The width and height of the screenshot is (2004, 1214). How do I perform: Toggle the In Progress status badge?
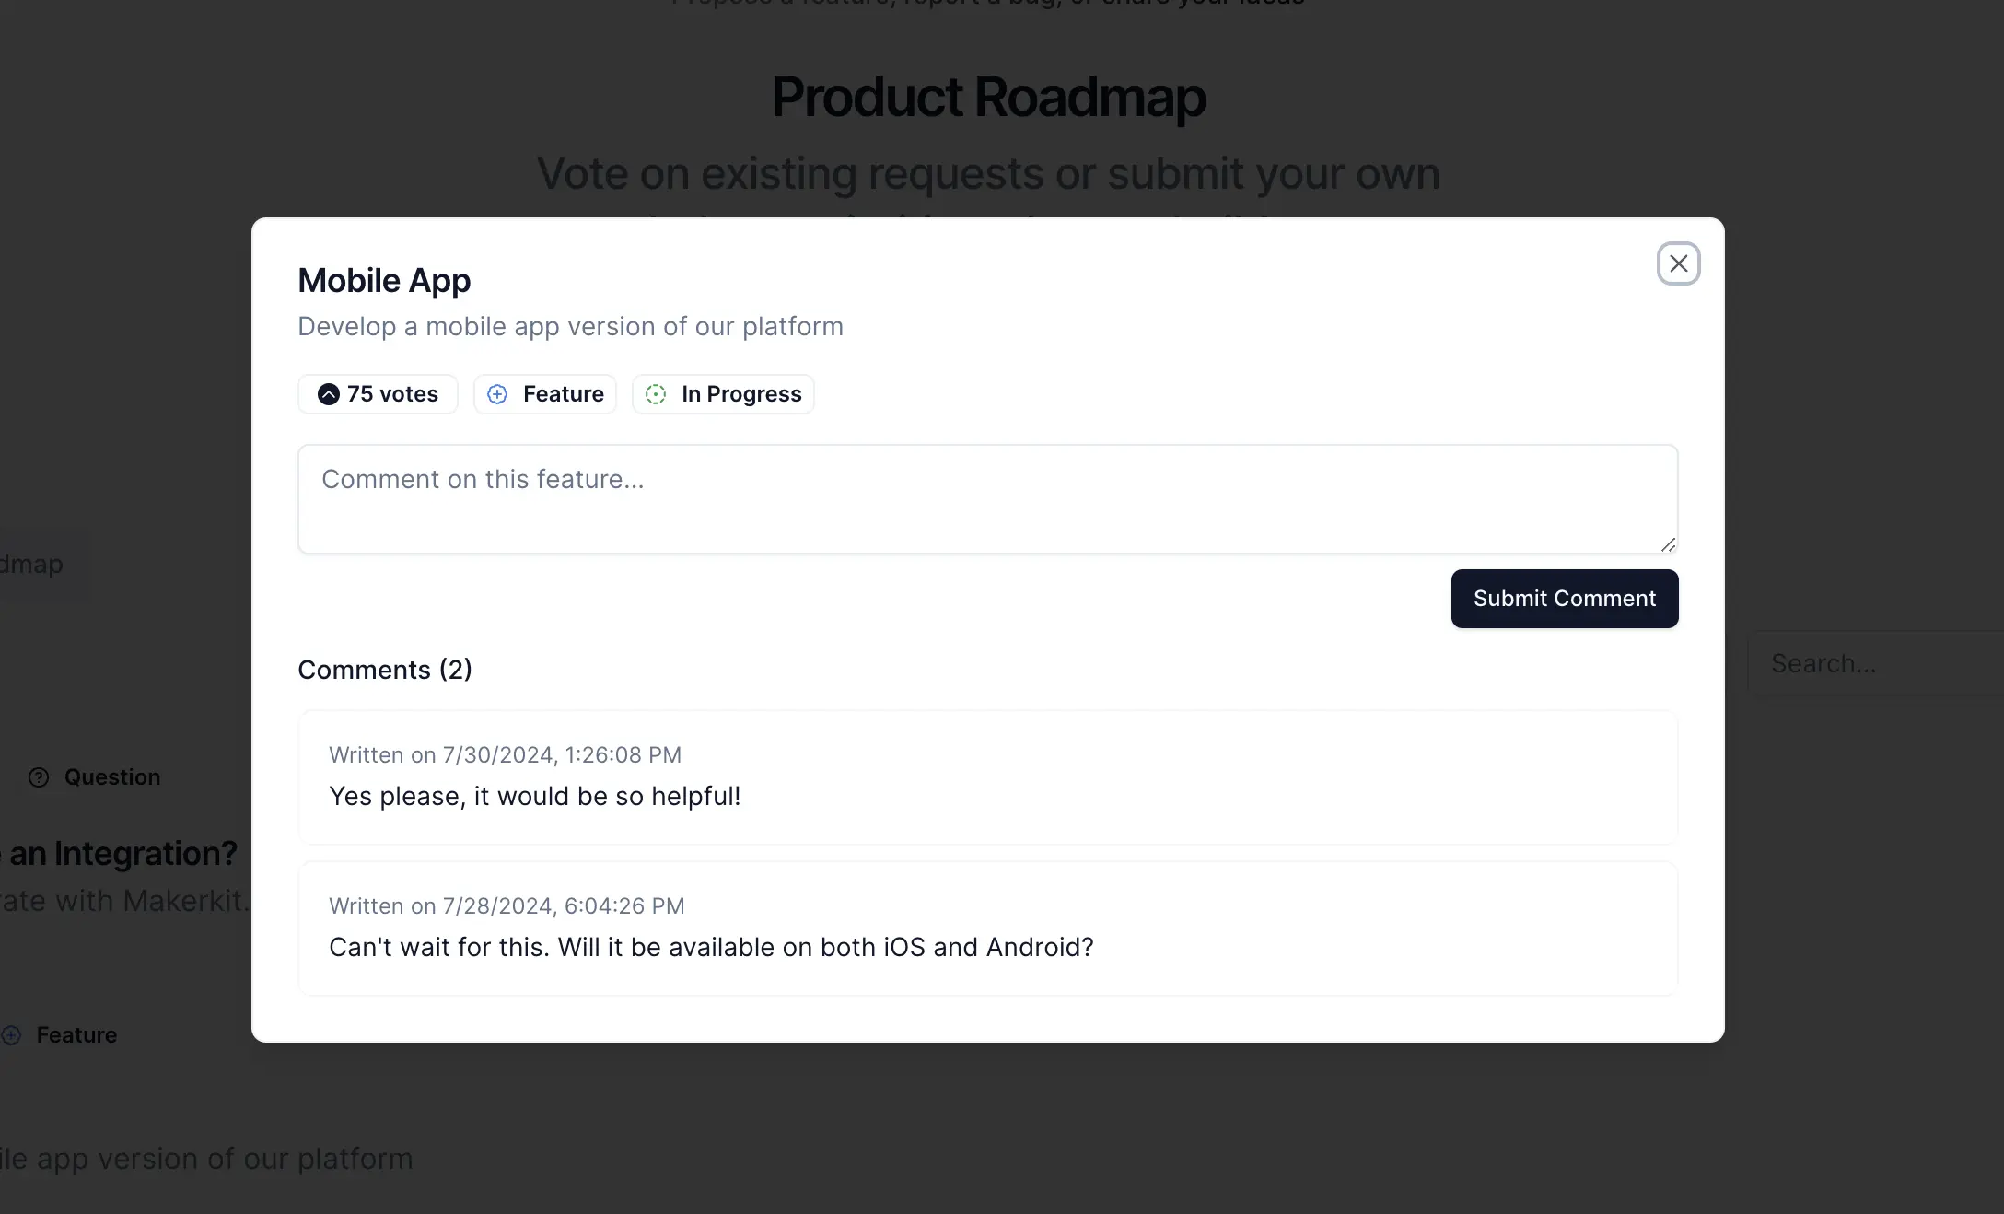(722, 394)
